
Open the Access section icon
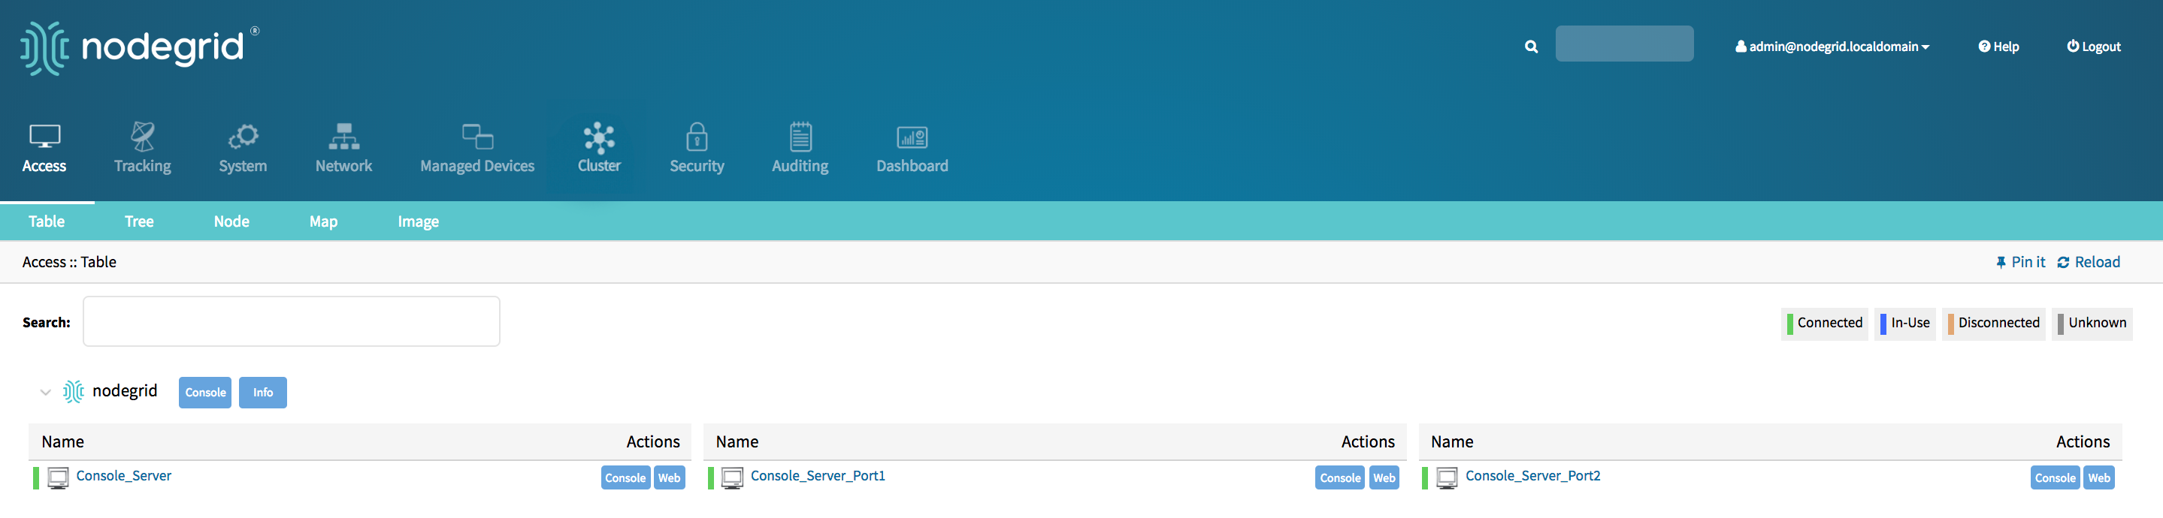[x=44, y=137]
